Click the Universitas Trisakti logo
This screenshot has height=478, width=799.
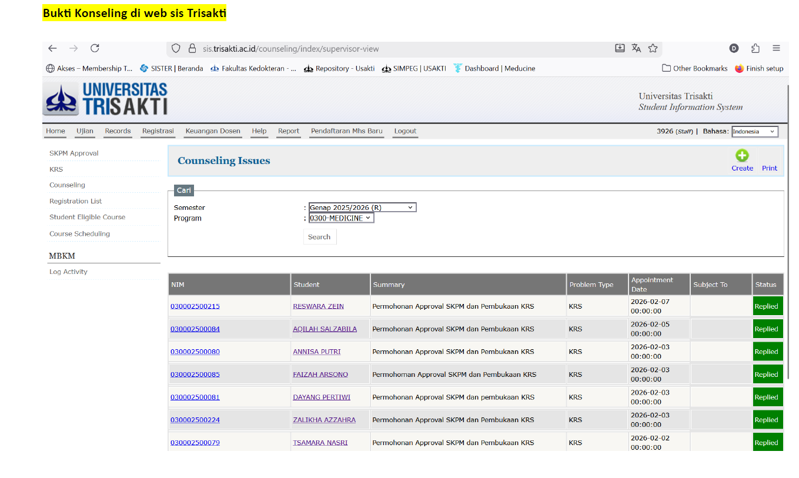point(106,99)
